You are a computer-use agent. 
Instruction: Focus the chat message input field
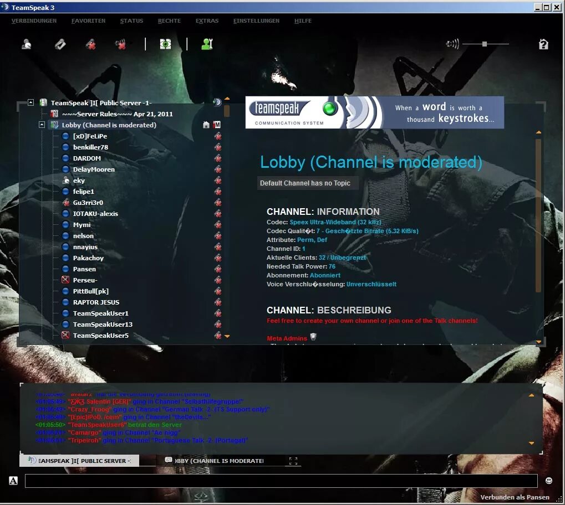[x=281, y=481]
